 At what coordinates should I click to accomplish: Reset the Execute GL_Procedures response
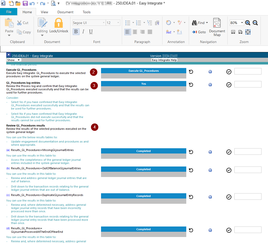point(191,72)
